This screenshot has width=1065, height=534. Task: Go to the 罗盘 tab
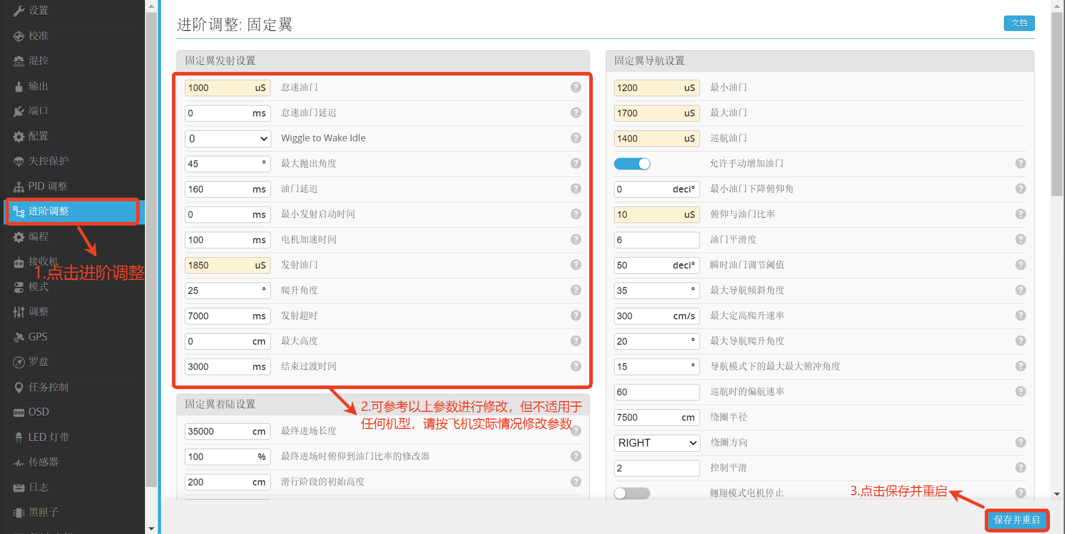(x=74, y=362)
